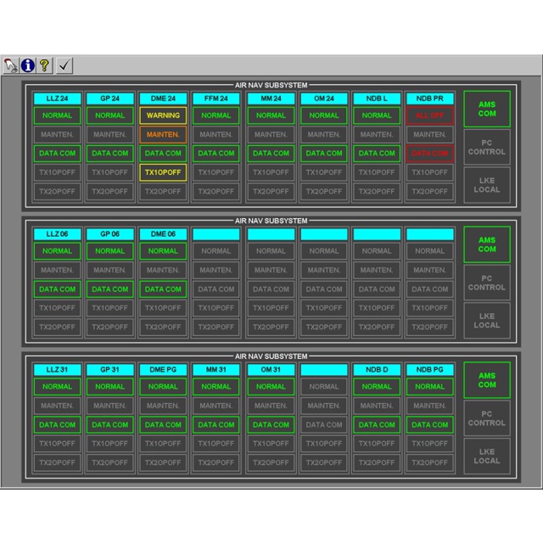The image size is (543, 543).
Task: Click the pointer hand toolbar icon
Action: tap(11, 65)
